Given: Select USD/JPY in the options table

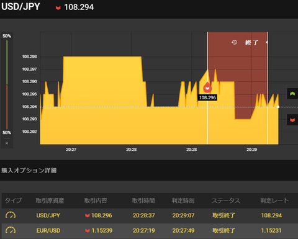Looking at the screenshot, I should coord(48,215).
